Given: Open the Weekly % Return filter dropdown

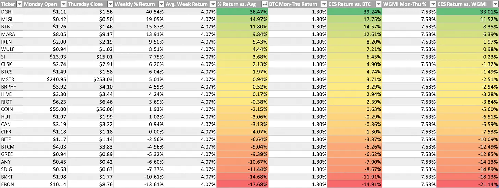Looking at the screenshot, I should (x=161, y=4).
